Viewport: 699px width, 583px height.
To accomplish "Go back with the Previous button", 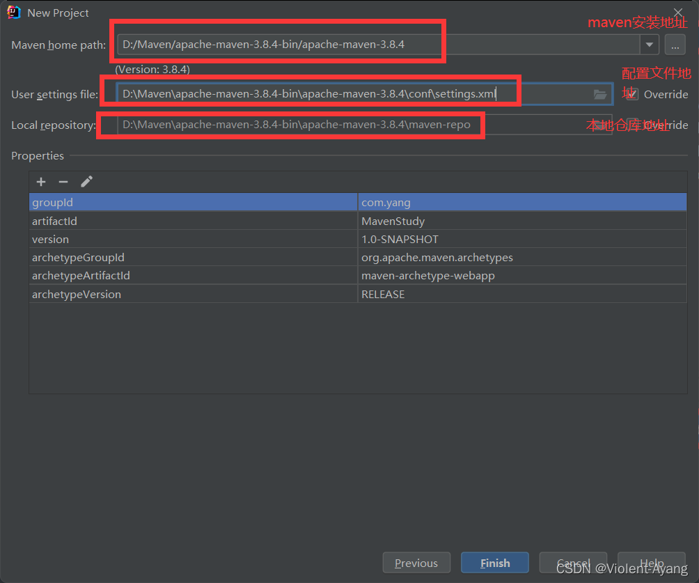I will (416, 563).
